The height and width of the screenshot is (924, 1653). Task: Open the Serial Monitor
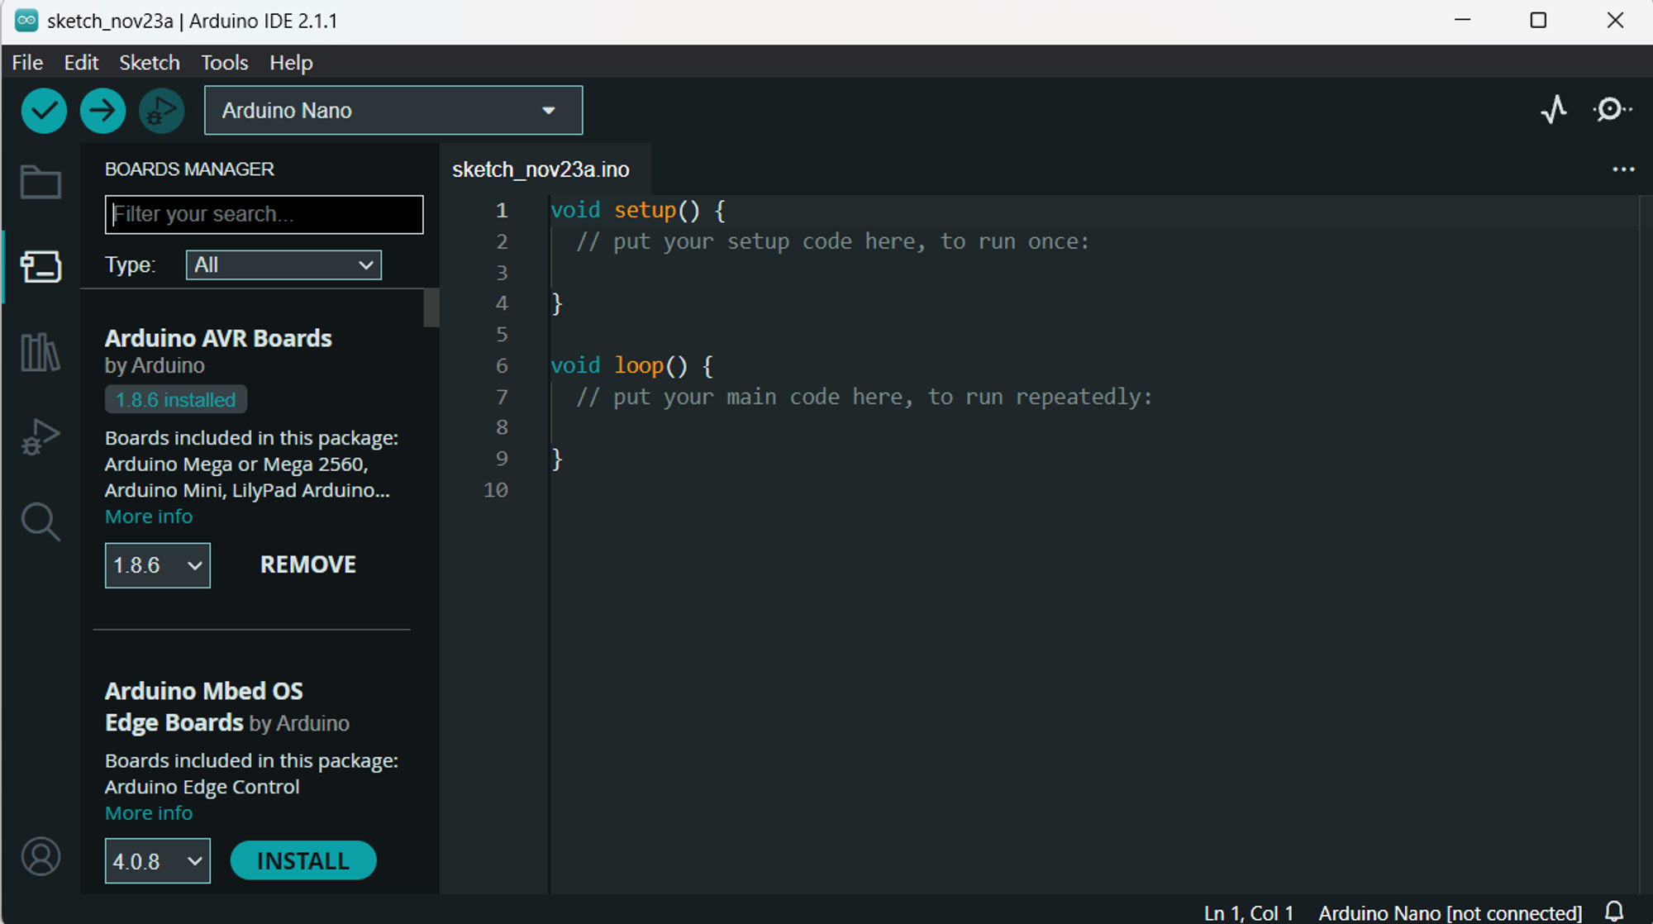coord(1612,110)
